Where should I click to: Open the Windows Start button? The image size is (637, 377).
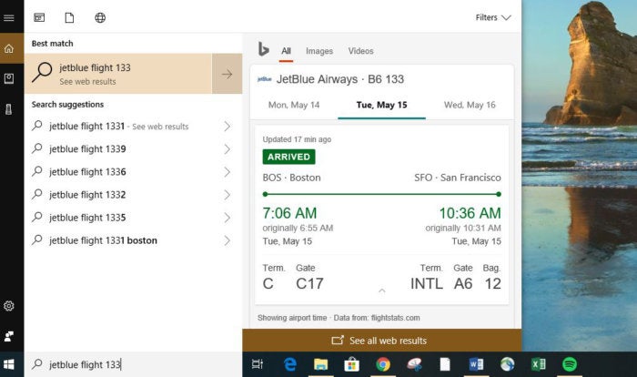tap(9, 364)
